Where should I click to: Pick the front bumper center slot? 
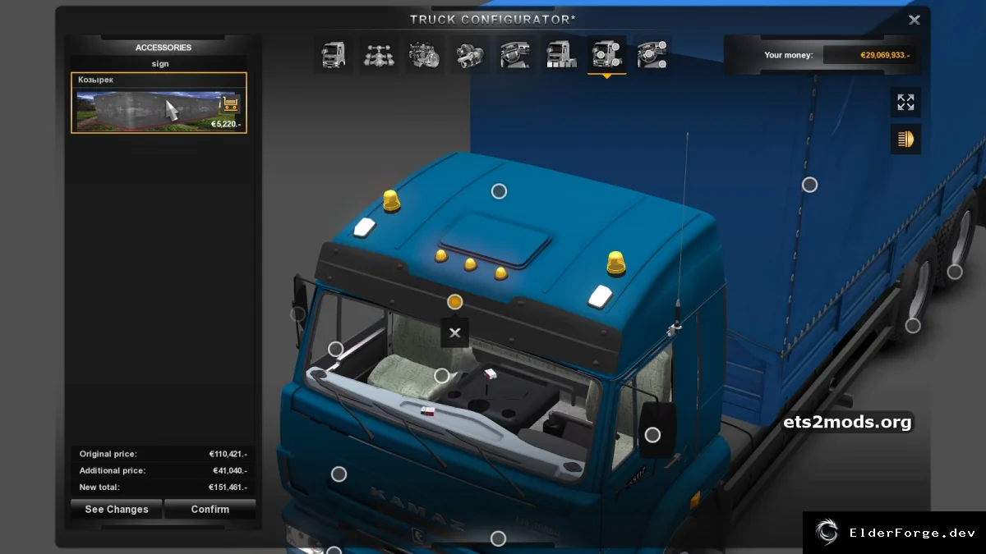tap(498, 538)
